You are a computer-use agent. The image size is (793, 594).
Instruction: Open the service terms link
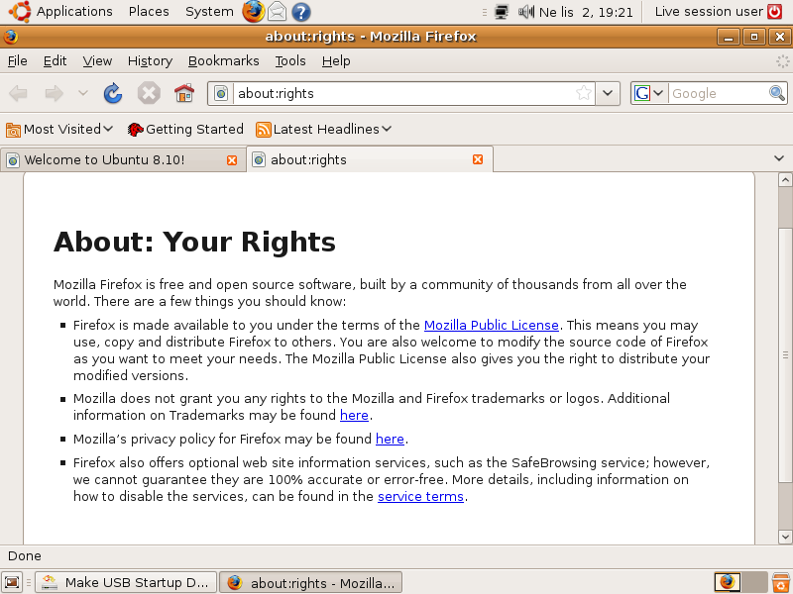point(420,497)
